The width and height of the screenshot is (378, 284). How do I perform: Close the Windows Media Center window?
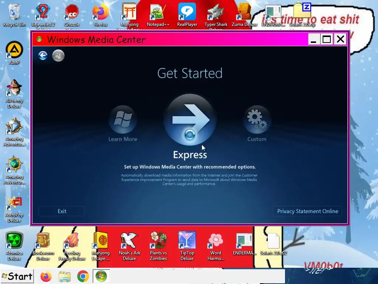point(340,39)
